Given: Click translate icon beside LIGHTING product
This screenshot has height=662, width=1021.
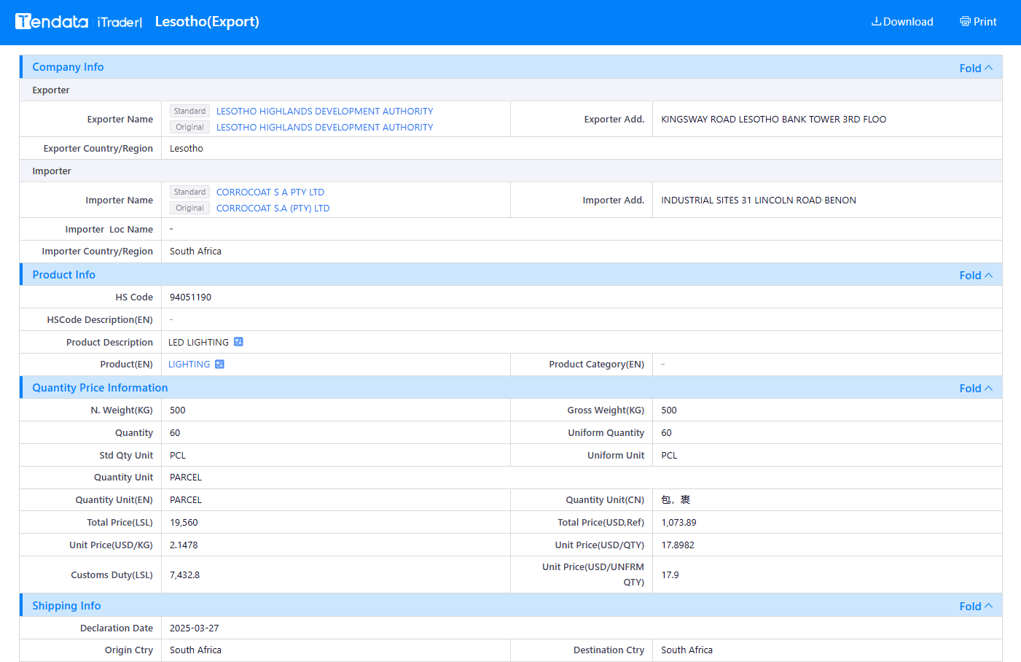Looking at the screenshot, I should pyautogui.click(x=219, y=364).
